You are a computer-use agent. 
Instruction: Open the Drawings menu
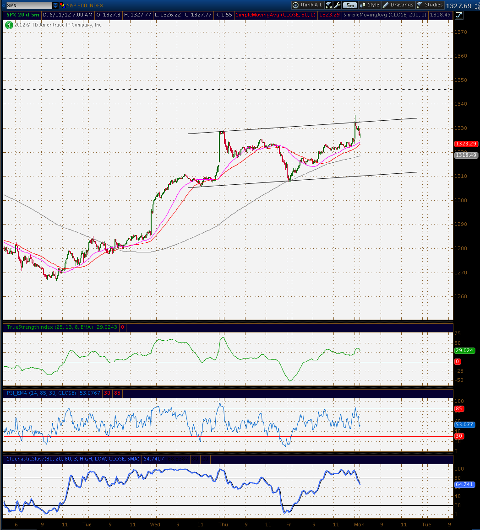pyautogui.click(x=398, y=5)
